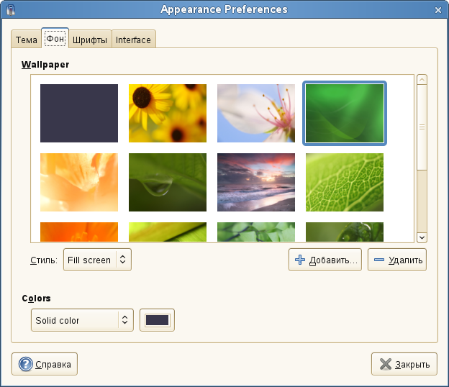
Task: Click the Добавить button to add wallpaper
Action: click(325, 260)
